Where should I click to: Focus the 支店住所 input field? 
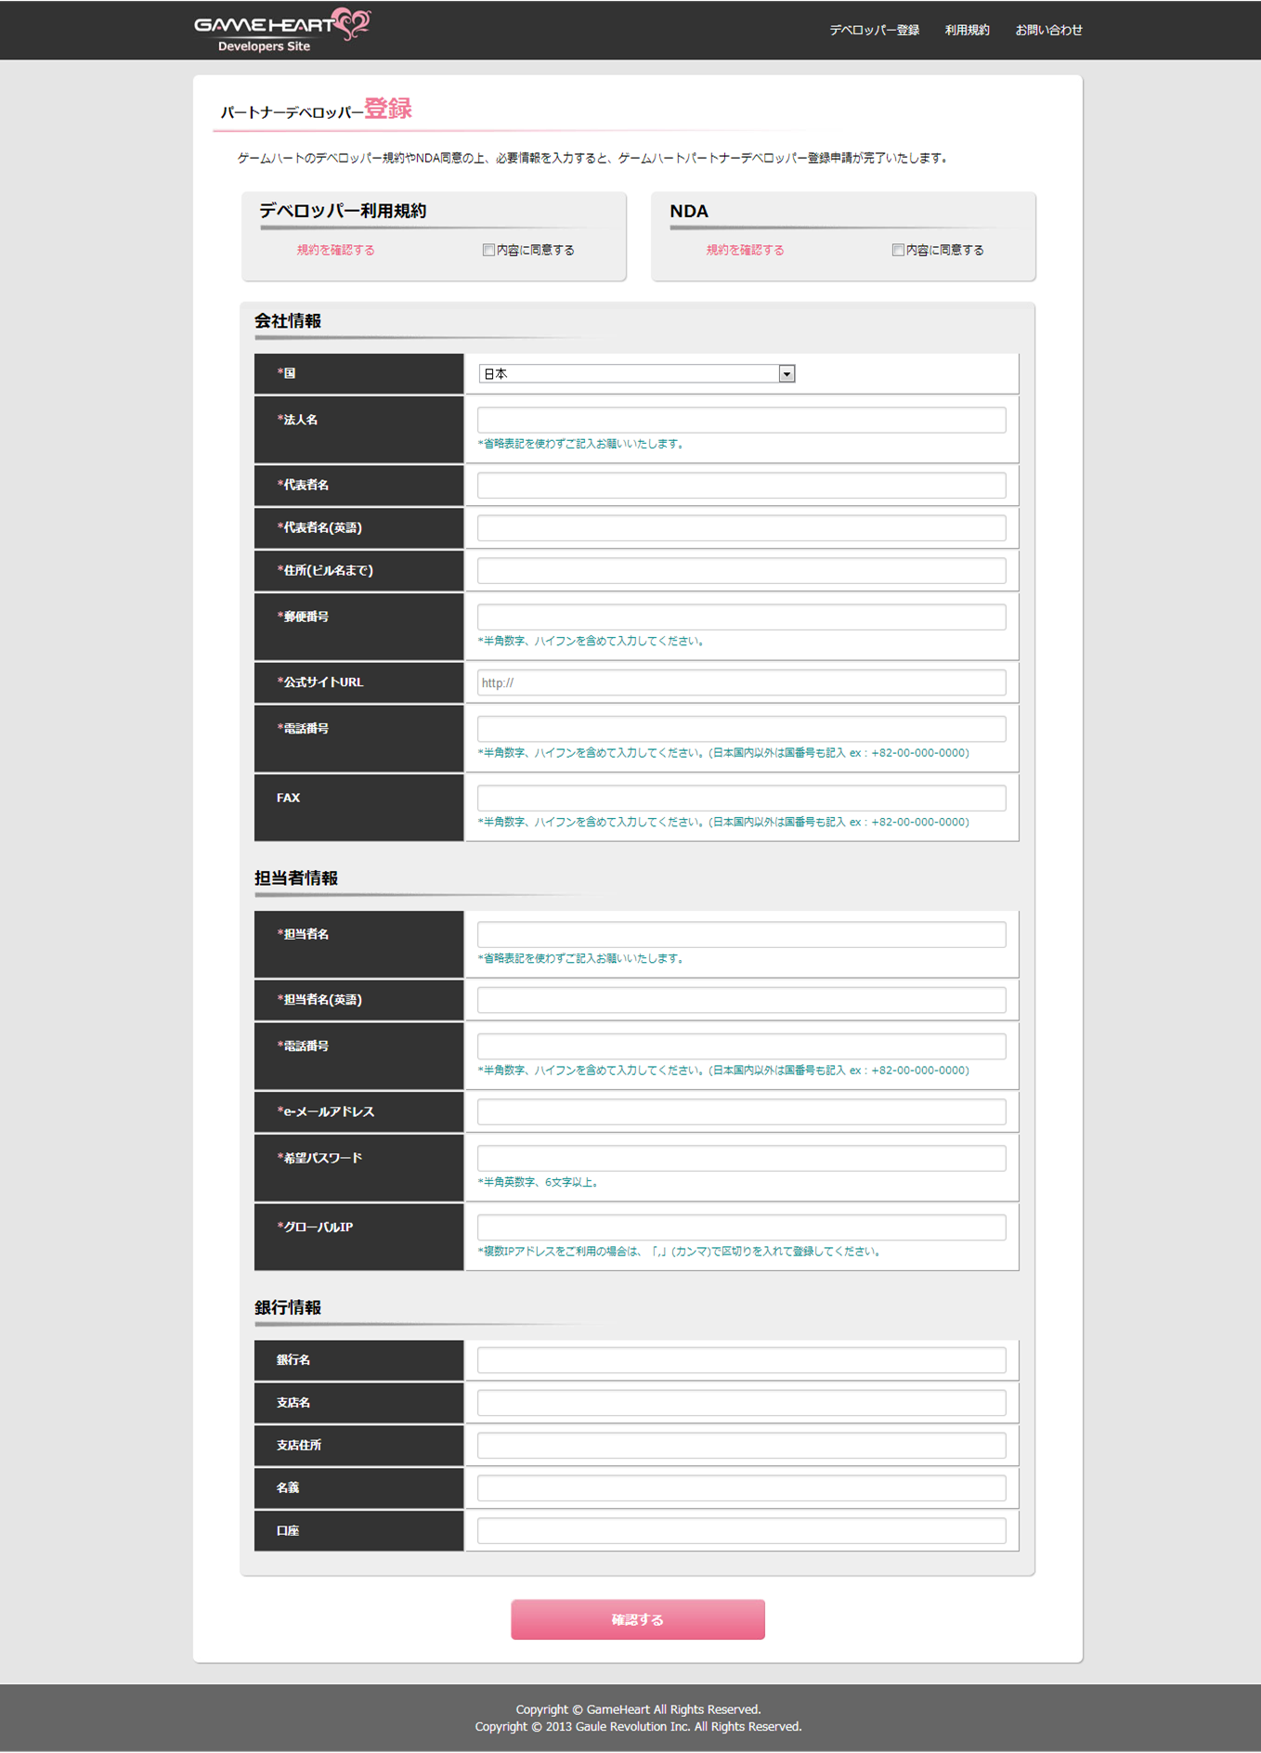point(741,1446)
